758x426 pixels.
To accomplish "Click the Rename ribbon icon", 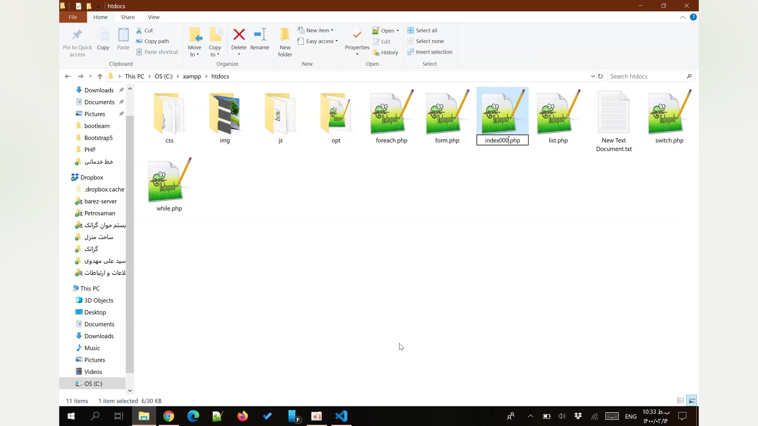I will pos(260,35).
